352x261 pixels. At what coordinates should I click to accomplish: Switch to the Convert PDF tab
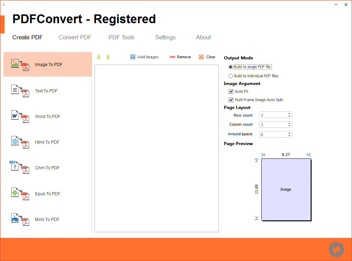(x=75, y=38)
